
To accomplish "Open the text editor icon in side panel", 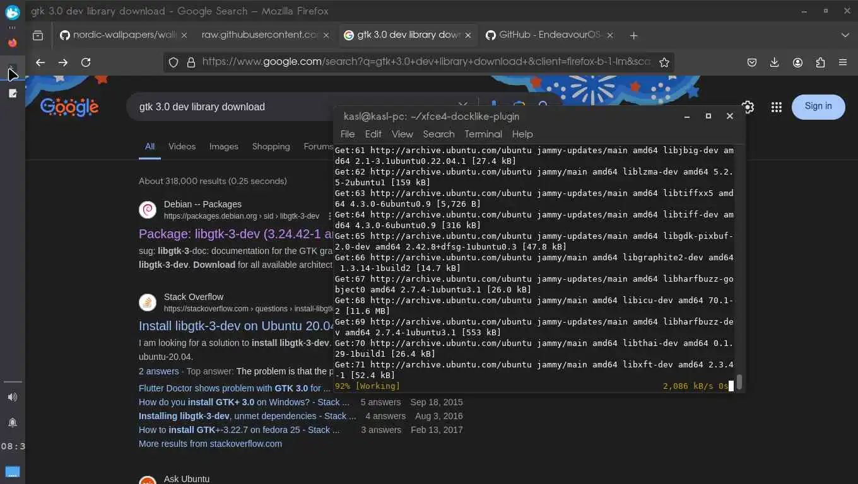I will tap(12, 93).
